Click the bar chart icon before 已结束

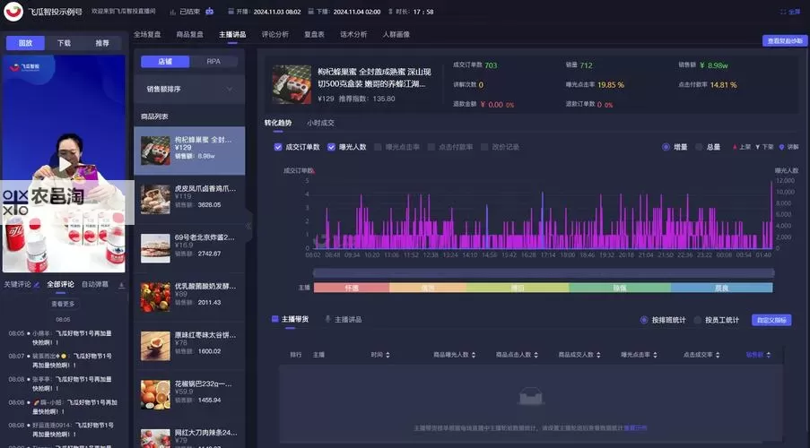tap(172, 12)
